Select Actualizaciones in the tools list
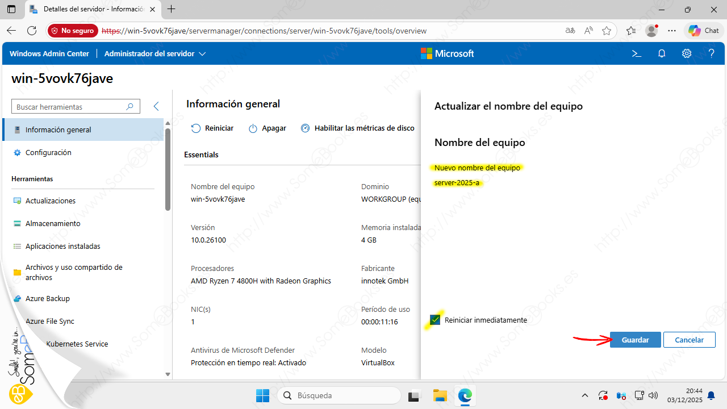This screenshot has height=409, width=727. pyautogui.click(x=50, y=201)
